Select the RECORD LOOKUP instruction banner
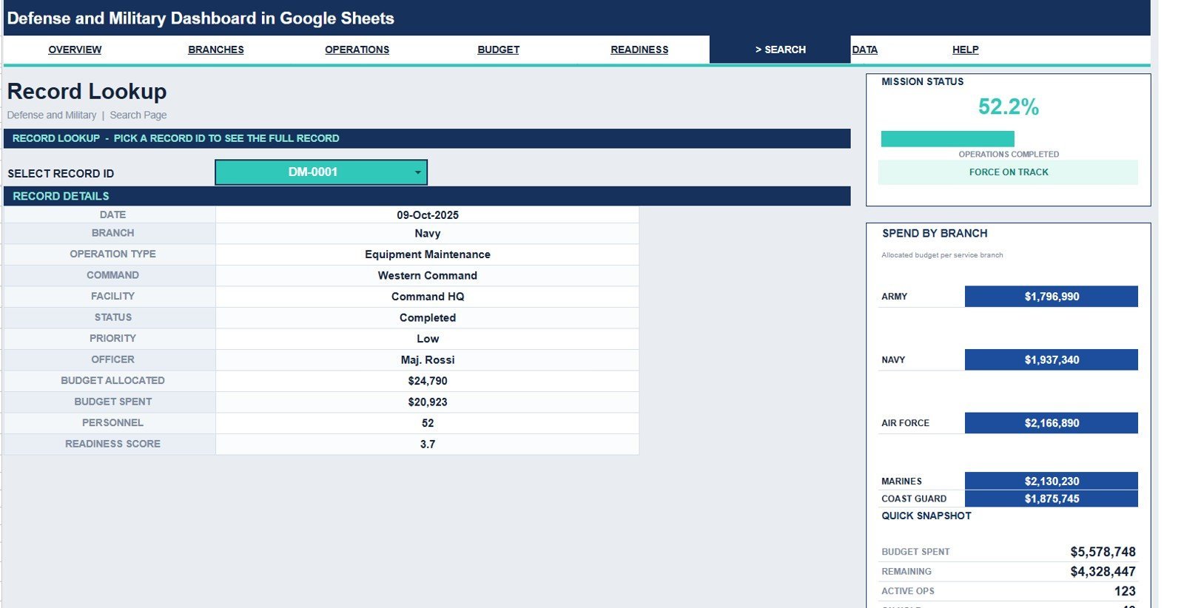Screen dimensions: 1184x608 [x=427, y=138]
